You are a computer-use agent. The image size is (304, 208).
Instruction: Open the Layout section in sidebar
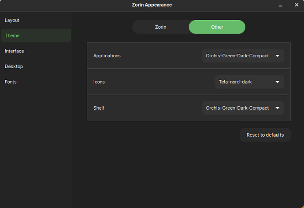pos(36,20)
